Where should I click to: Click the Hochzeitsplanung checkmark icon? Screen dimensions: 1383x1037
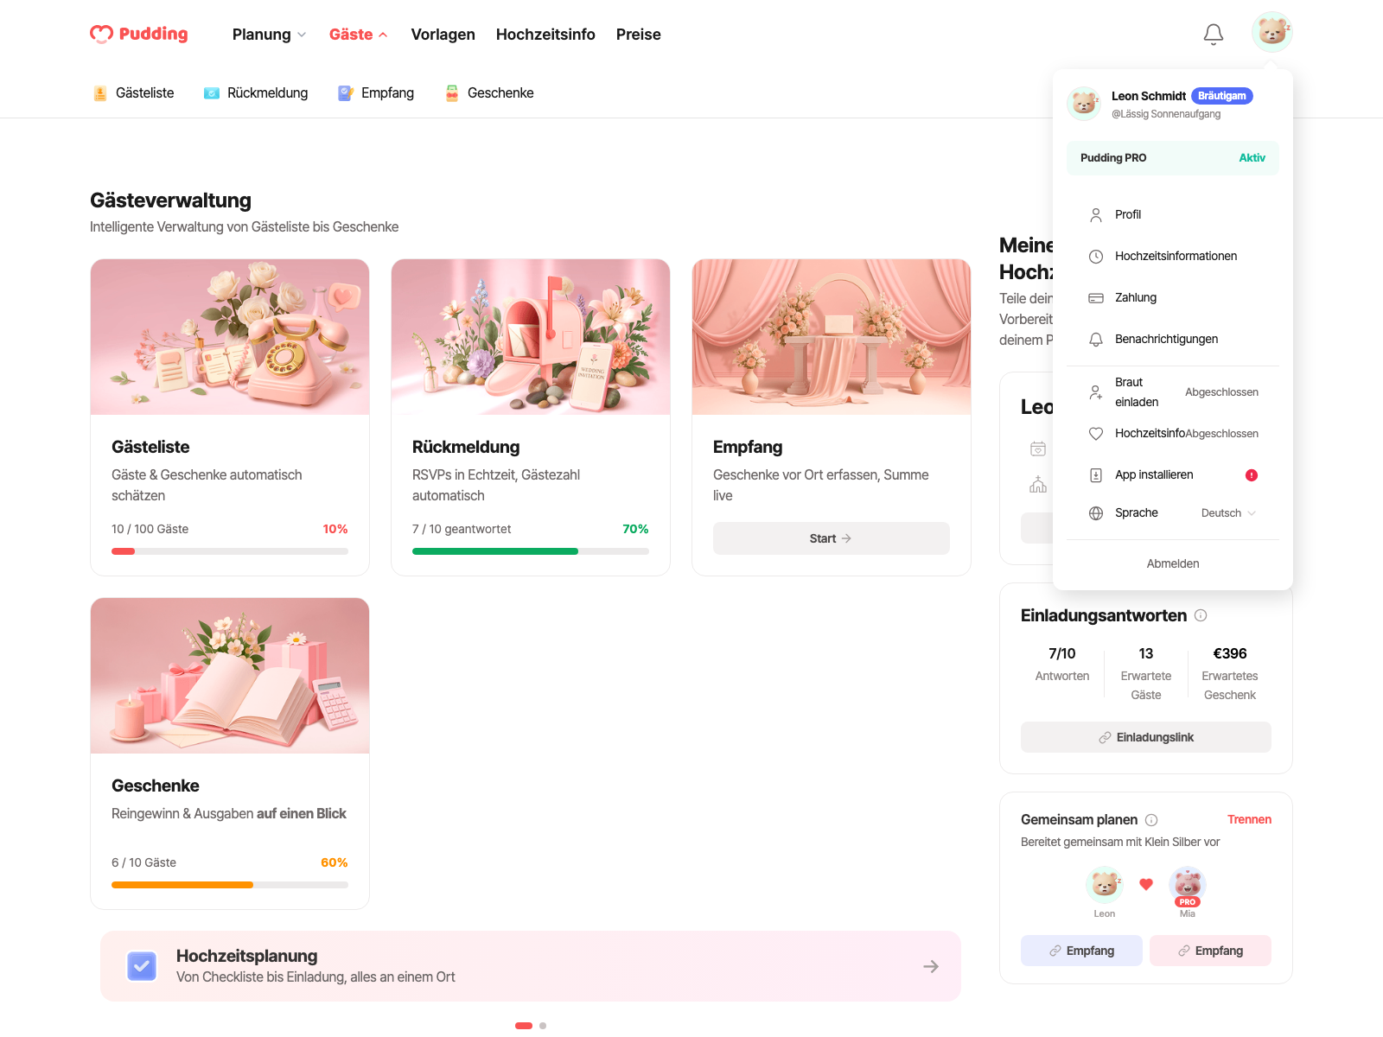pos(142,966)
